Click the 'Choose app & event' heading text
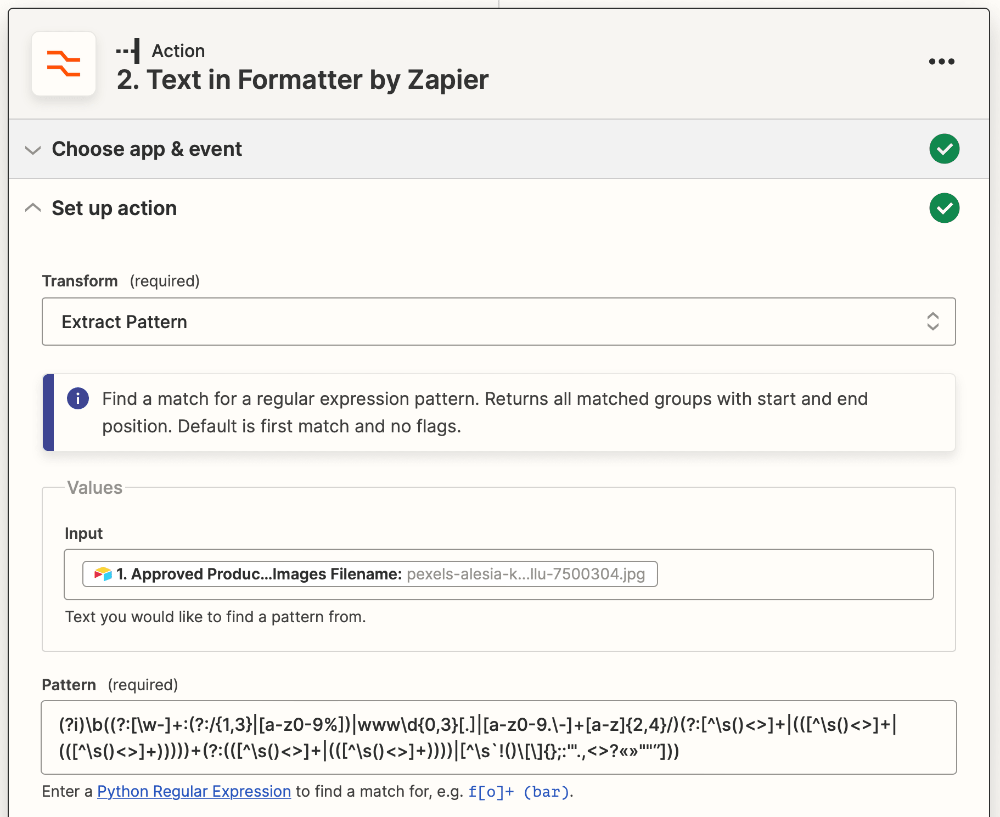1000x817 pixels. pos(147,149)
